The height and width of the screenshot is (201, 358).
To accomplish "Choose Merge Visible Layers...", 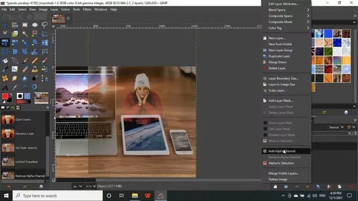I will tap(286, 173).
